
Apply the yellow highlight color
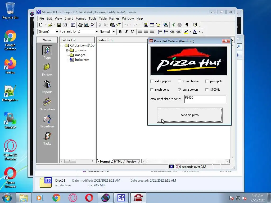pos(186,32)
